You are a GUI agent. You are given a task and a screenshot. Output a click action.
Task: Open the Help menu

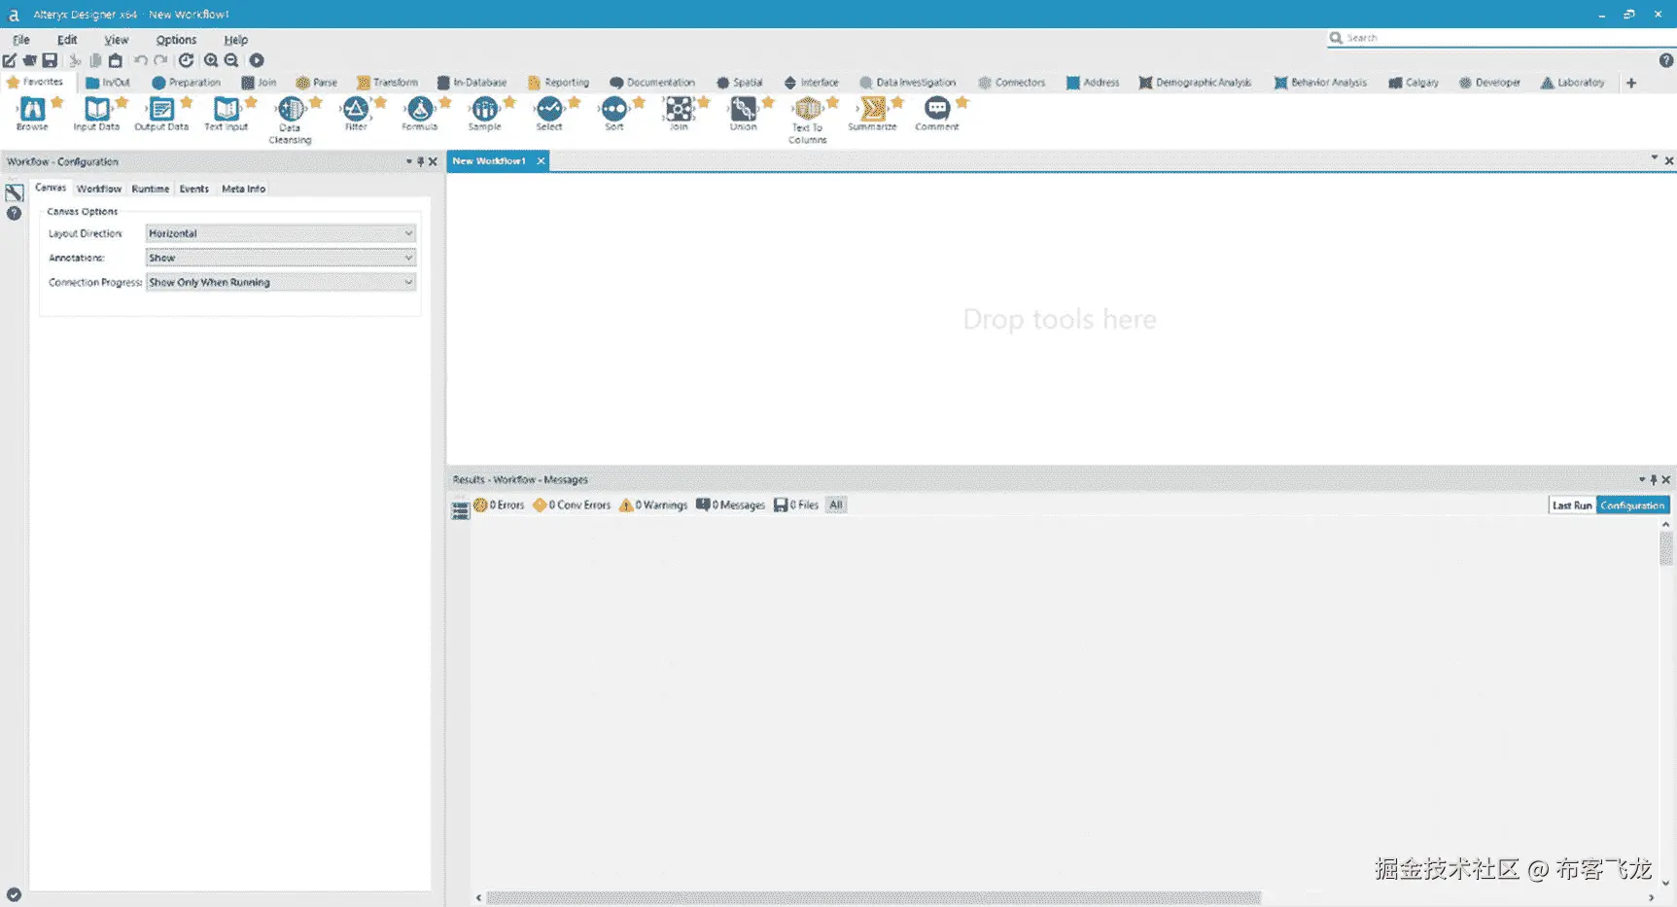236,40
